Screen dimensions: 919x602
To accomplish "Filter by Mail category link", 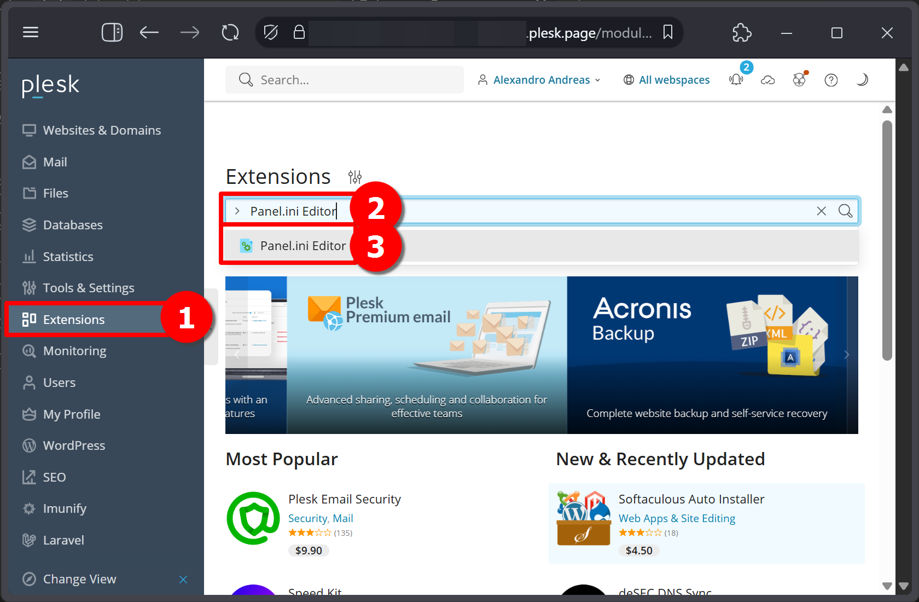I will pyautogui.click(x=343, y=518).
